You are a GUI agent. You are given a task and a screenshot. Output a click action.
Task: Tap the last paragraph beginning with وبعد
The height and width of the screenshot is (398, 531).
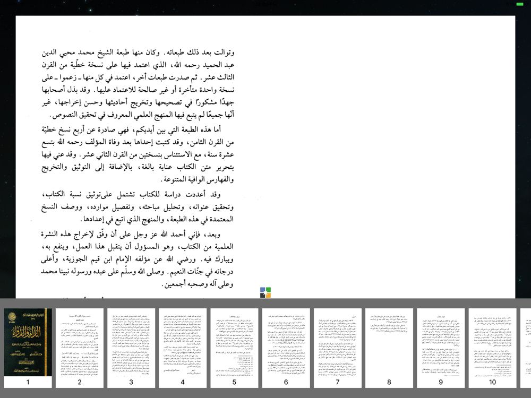[x=137, y=259]
